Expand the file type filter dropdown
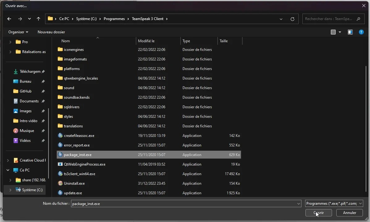 coord(360,203)
